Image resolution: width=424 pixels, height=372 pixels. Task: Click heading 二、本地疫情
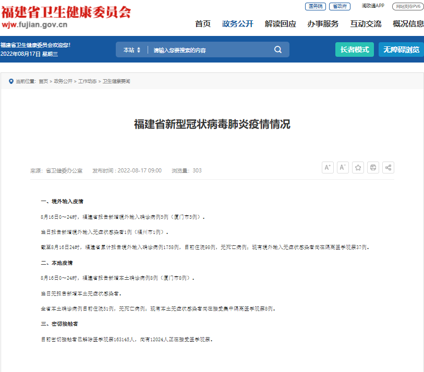[57, 263]
